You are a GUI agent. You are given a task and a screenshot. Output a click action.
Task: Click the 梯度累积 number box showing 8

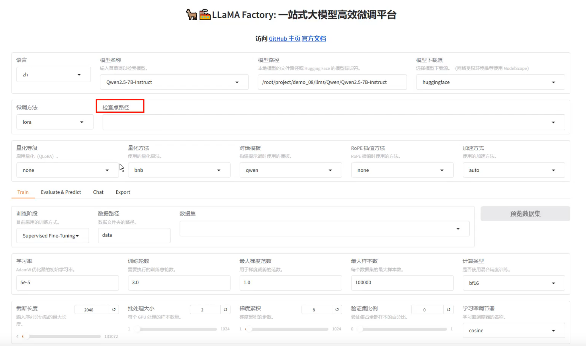[x=317, y=309]
